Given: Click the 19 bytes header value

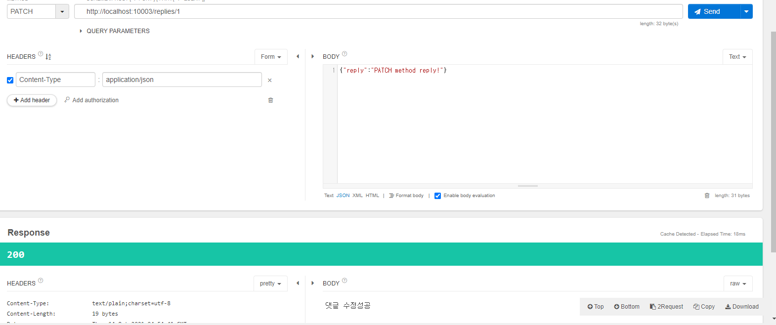Looking at the screenshot, I should pos(105,314).
